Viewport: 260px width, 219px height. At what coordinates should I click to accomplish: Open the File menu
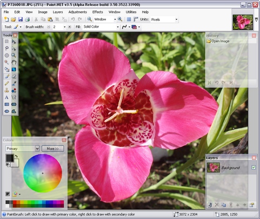pyautogui.click(x=6, y=12)
